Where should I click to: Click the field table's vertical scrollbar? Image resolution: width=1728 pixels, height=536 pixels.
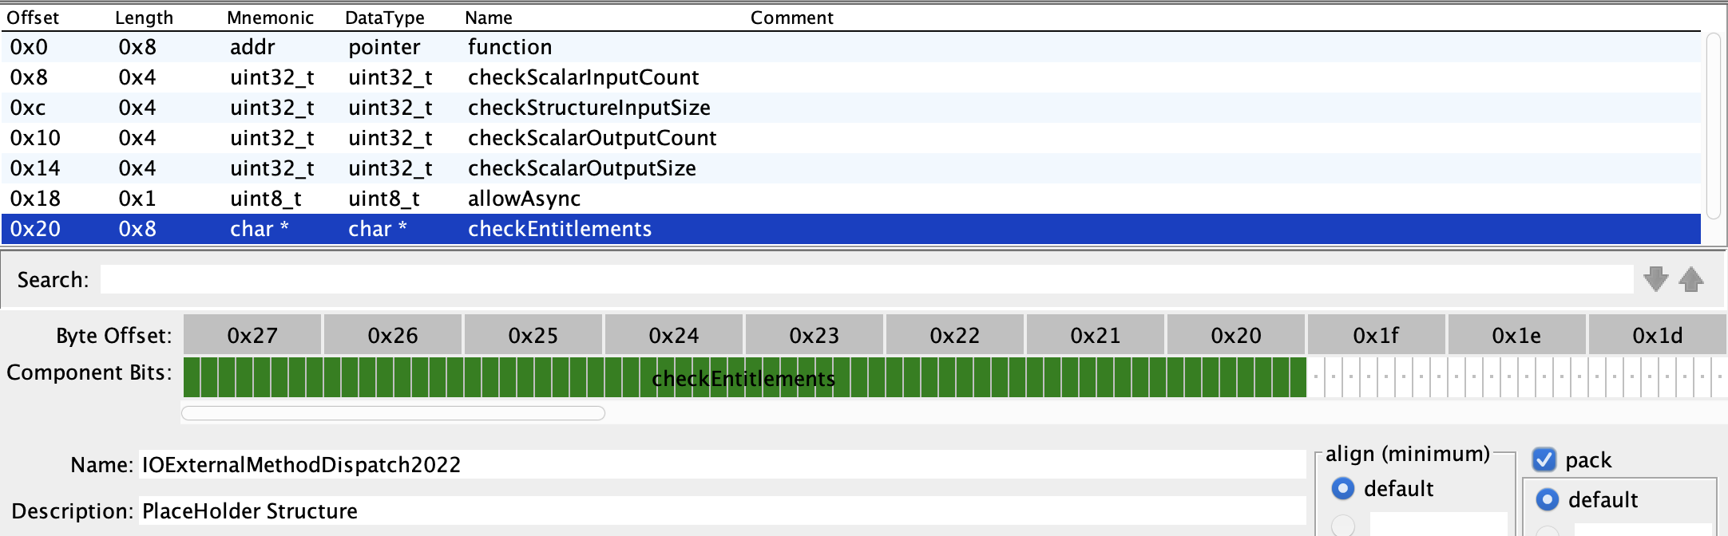pos(1711,126)
